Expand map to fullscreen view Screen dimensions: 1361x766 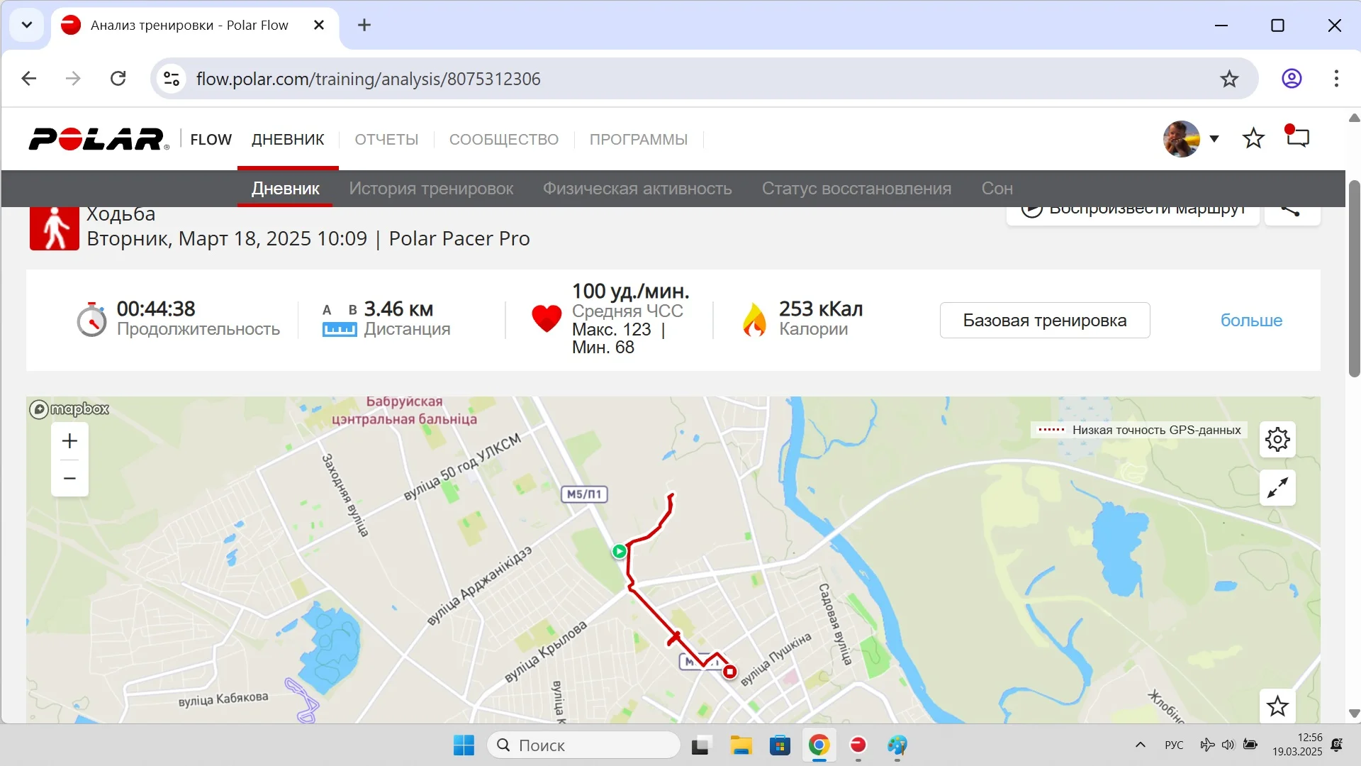click(x=1277, y=488)
